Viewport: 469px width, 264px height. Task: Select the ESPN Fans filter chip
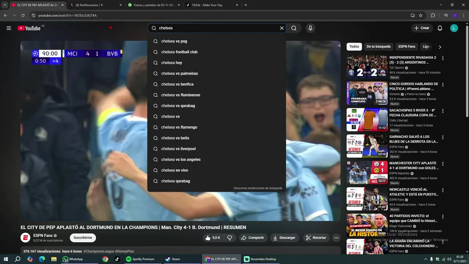[x=407, y=47]
